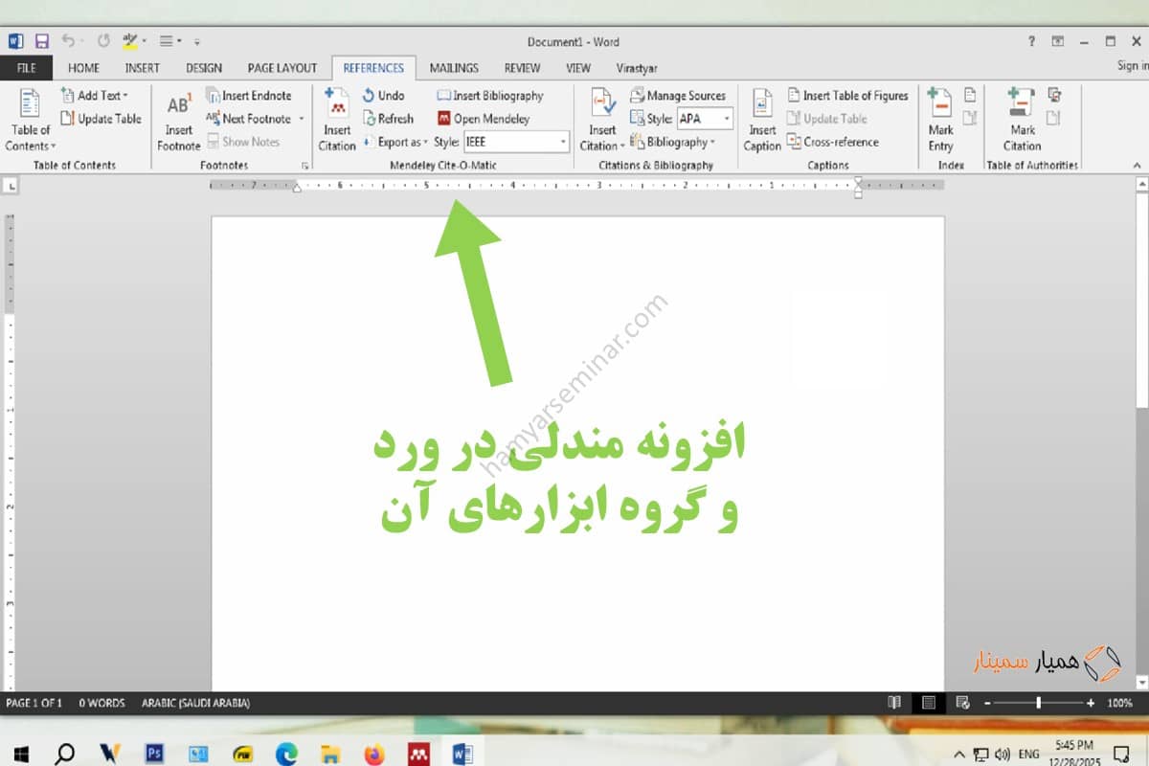The height and width of the screenshot is (766, 1149).
Task: Switch to the INSERT tab
Action: [x=143, y=68]
